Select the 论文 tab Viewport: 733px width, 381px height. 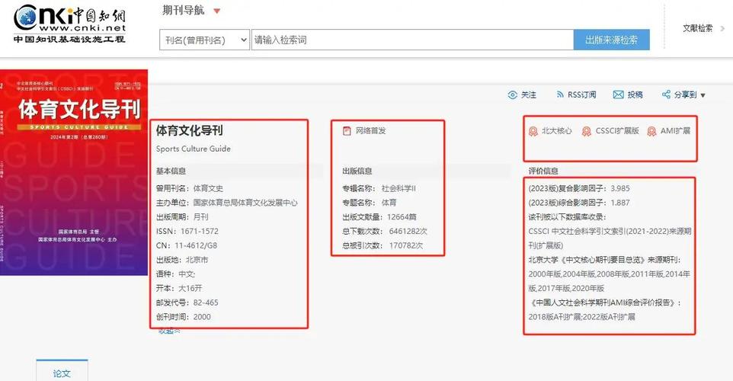pyautogui.click(x=62, y=371)
